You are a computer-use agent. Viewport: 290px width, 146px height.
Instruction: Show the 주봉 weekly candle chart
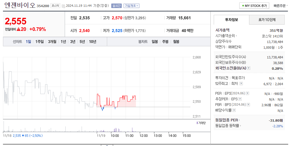tap(165, 42)
